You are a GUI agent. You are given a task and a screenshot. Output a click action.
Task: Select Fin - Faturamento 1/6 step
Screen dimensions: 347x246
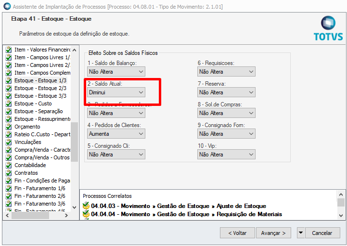coord(40,188)
